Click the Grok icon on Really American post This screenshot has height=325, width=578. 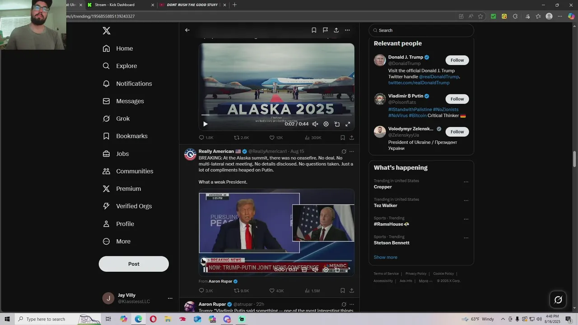pos(344,152)
